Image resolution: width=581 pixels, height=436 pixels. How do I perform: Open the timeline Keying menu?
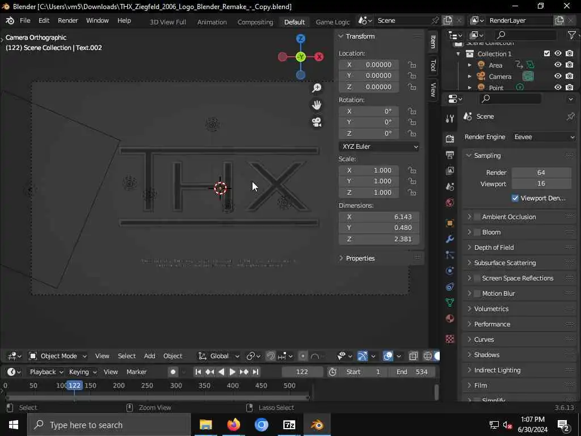pyautogui.click(x=82, y=371)
